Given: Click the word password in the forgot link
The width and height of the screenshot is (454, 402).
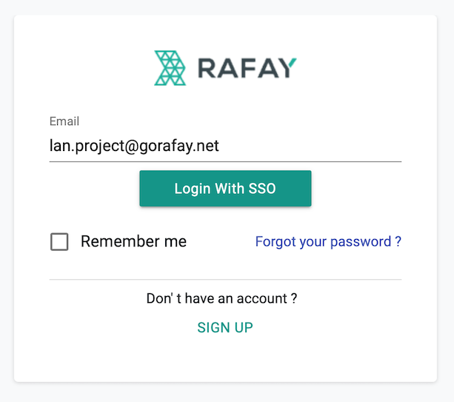Looking at the screenshot, I should click(x=361, y=241).
